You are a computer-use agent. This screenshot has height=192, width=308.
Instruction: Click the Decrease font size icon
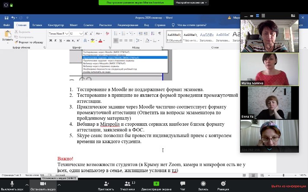[x=91, y=34]
